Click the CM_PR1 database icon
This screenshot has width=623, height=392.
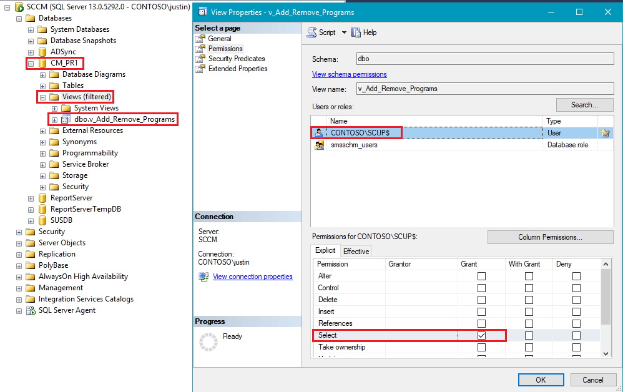(x=42, y=63)
